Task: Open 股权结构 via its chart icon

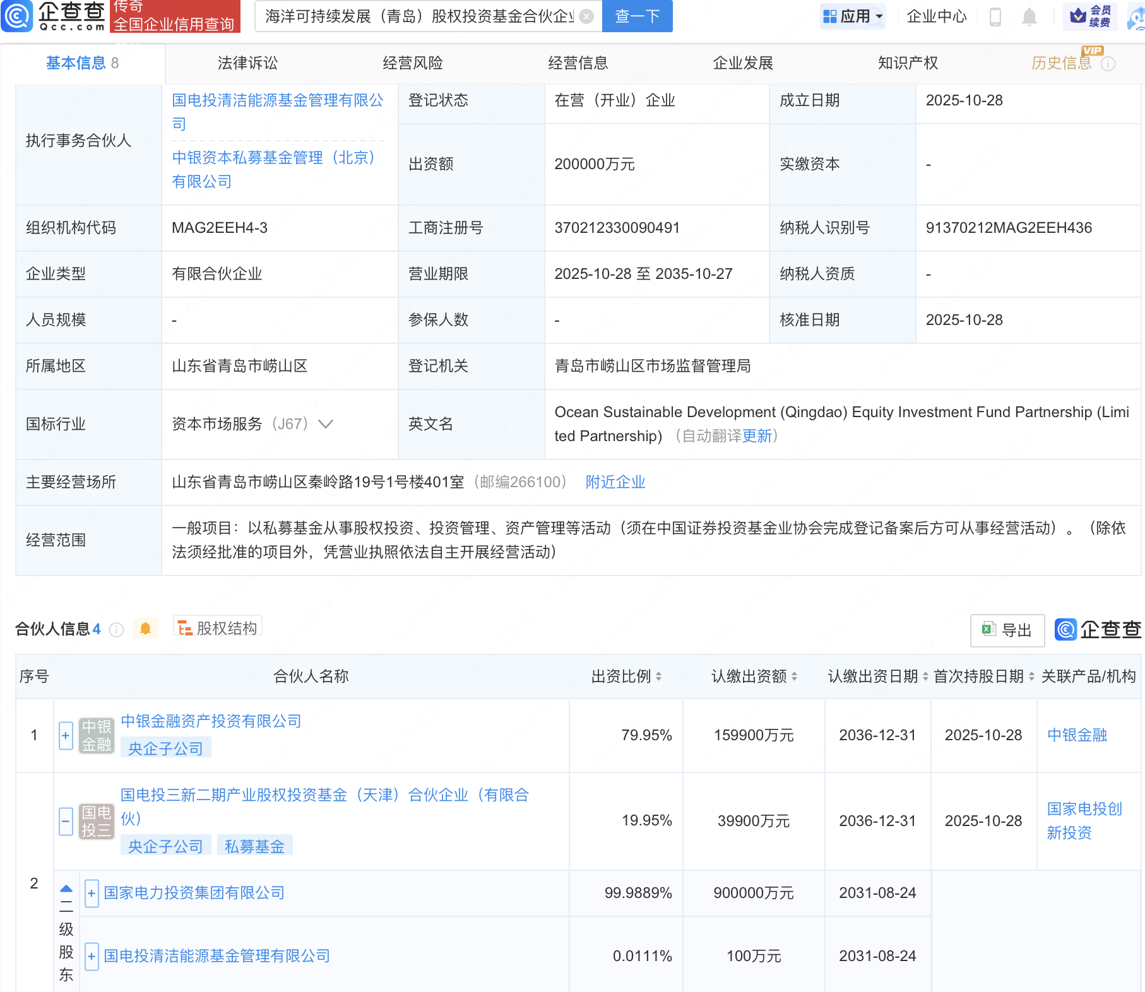Action: 186,627
